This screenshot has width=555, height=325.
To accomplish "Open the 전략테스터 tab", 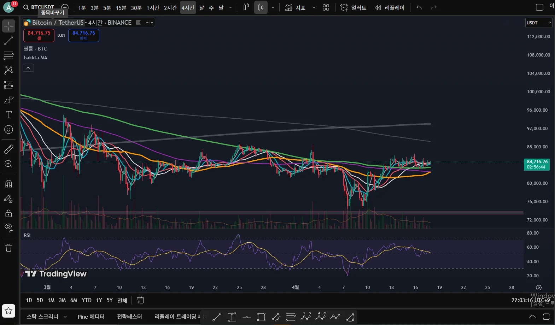I will point(129,317).
